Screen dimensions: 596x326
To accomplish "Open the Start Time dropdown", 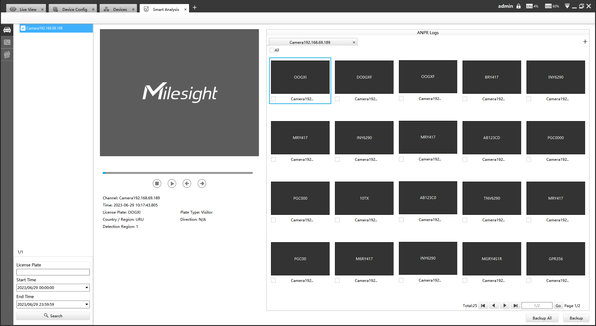I will coord(87,288).
